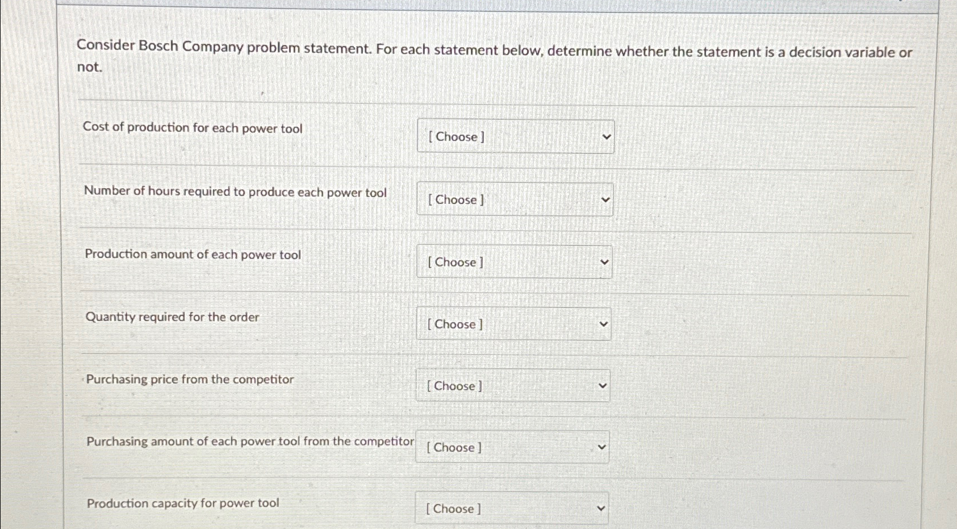The image size is (957, 529).
Task: Open the dropdown for Quantity required for the order
Action: coord(513,324)
